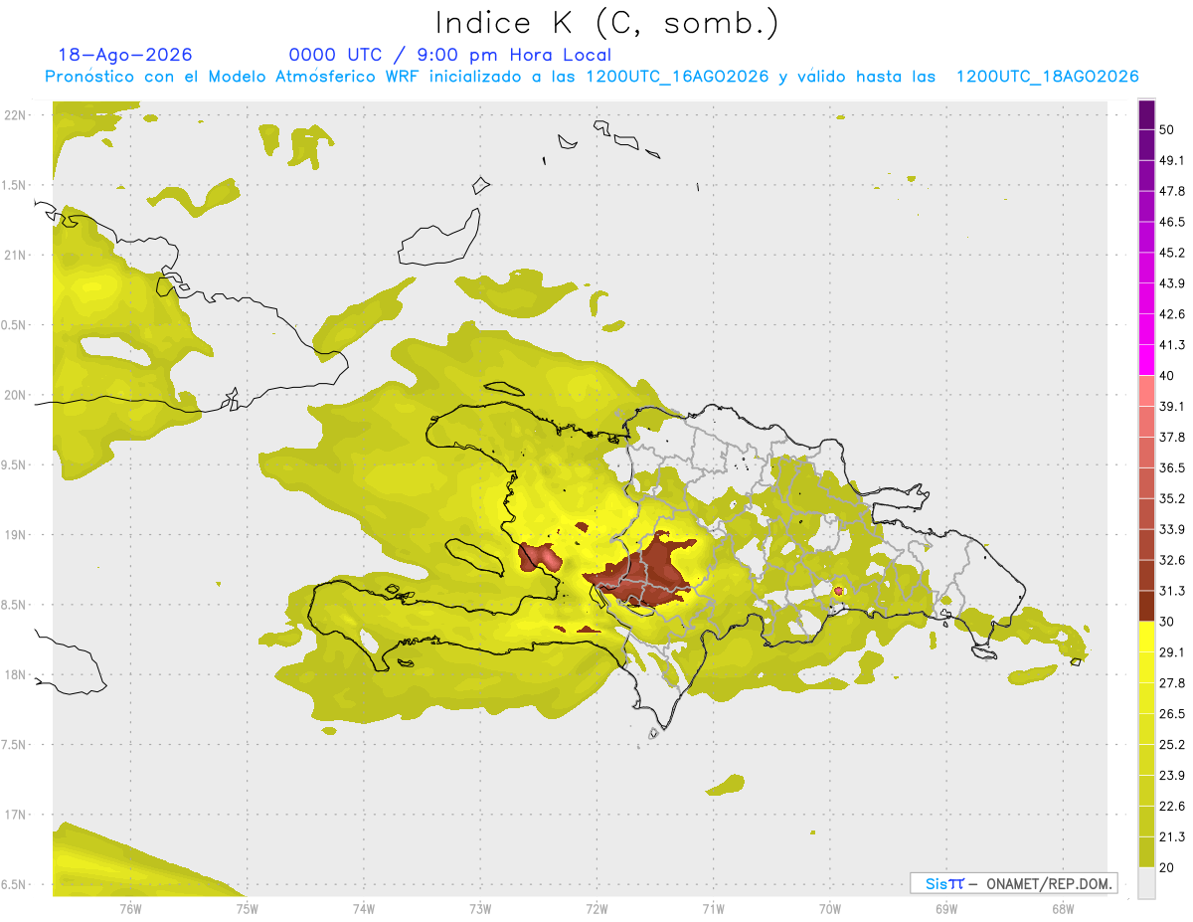Click the legend value '25.2'

coord(1171,745)
